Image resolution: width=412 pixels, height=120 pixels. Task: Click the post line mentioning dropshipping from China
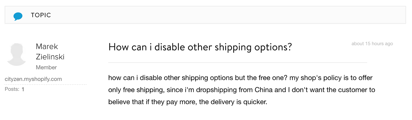(242, 90)
